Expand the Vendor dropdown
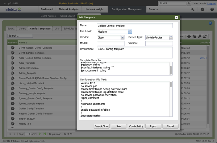This screenshot has width=217, height=143. 123,37
